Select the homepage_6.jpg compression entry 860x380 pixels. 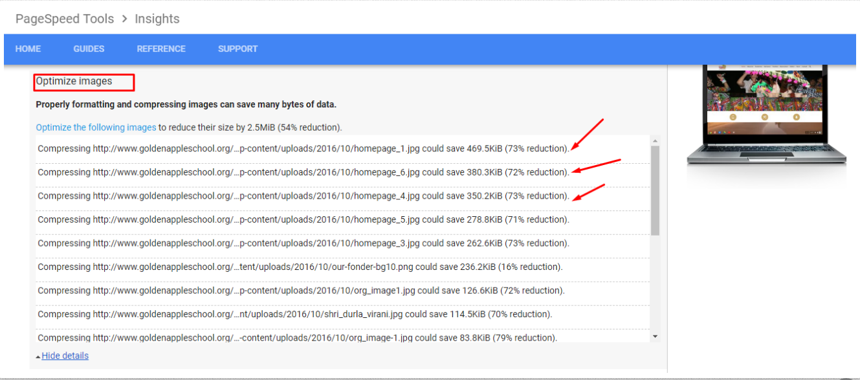pyautogui.click(x=303, y=172)
